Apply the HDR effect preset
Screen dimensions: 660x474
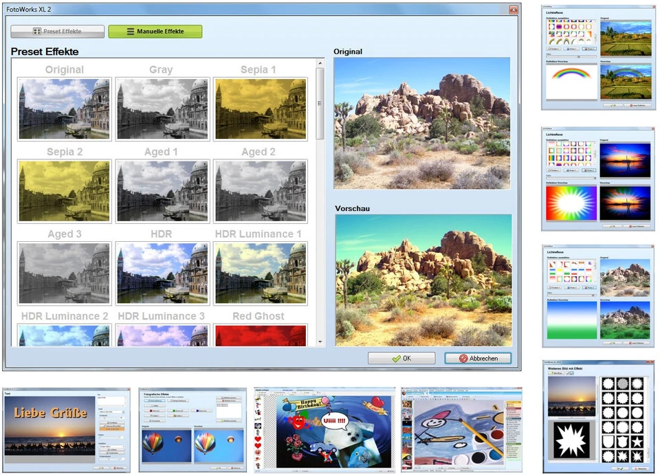click(162, 273)
